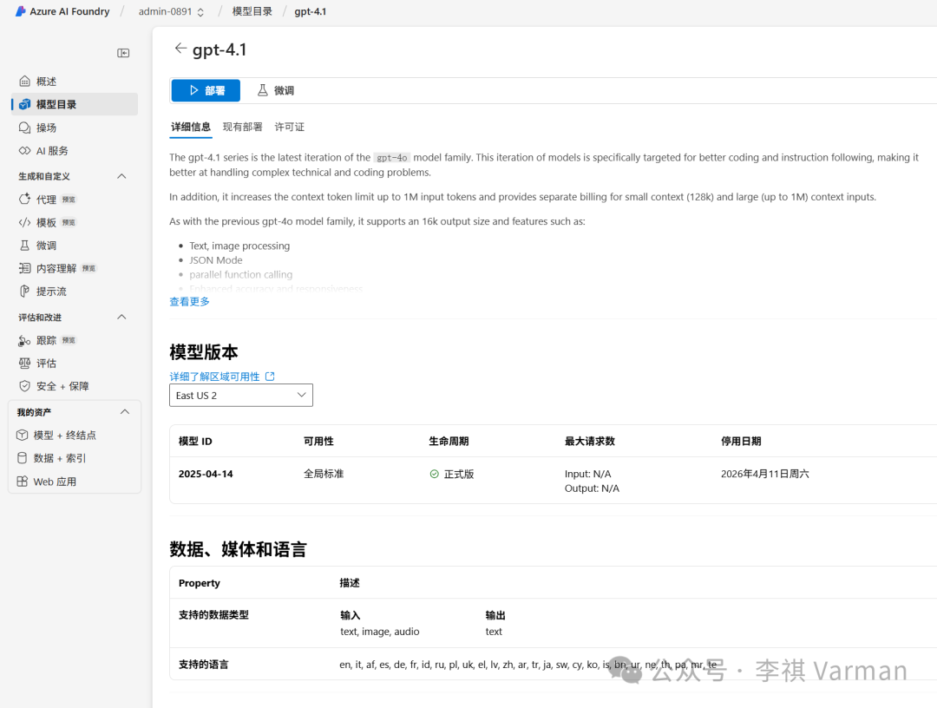Screen dimensions: 937x708
Task: Click the green checkmark beside 正式版
Action: [x=435, y=474]
